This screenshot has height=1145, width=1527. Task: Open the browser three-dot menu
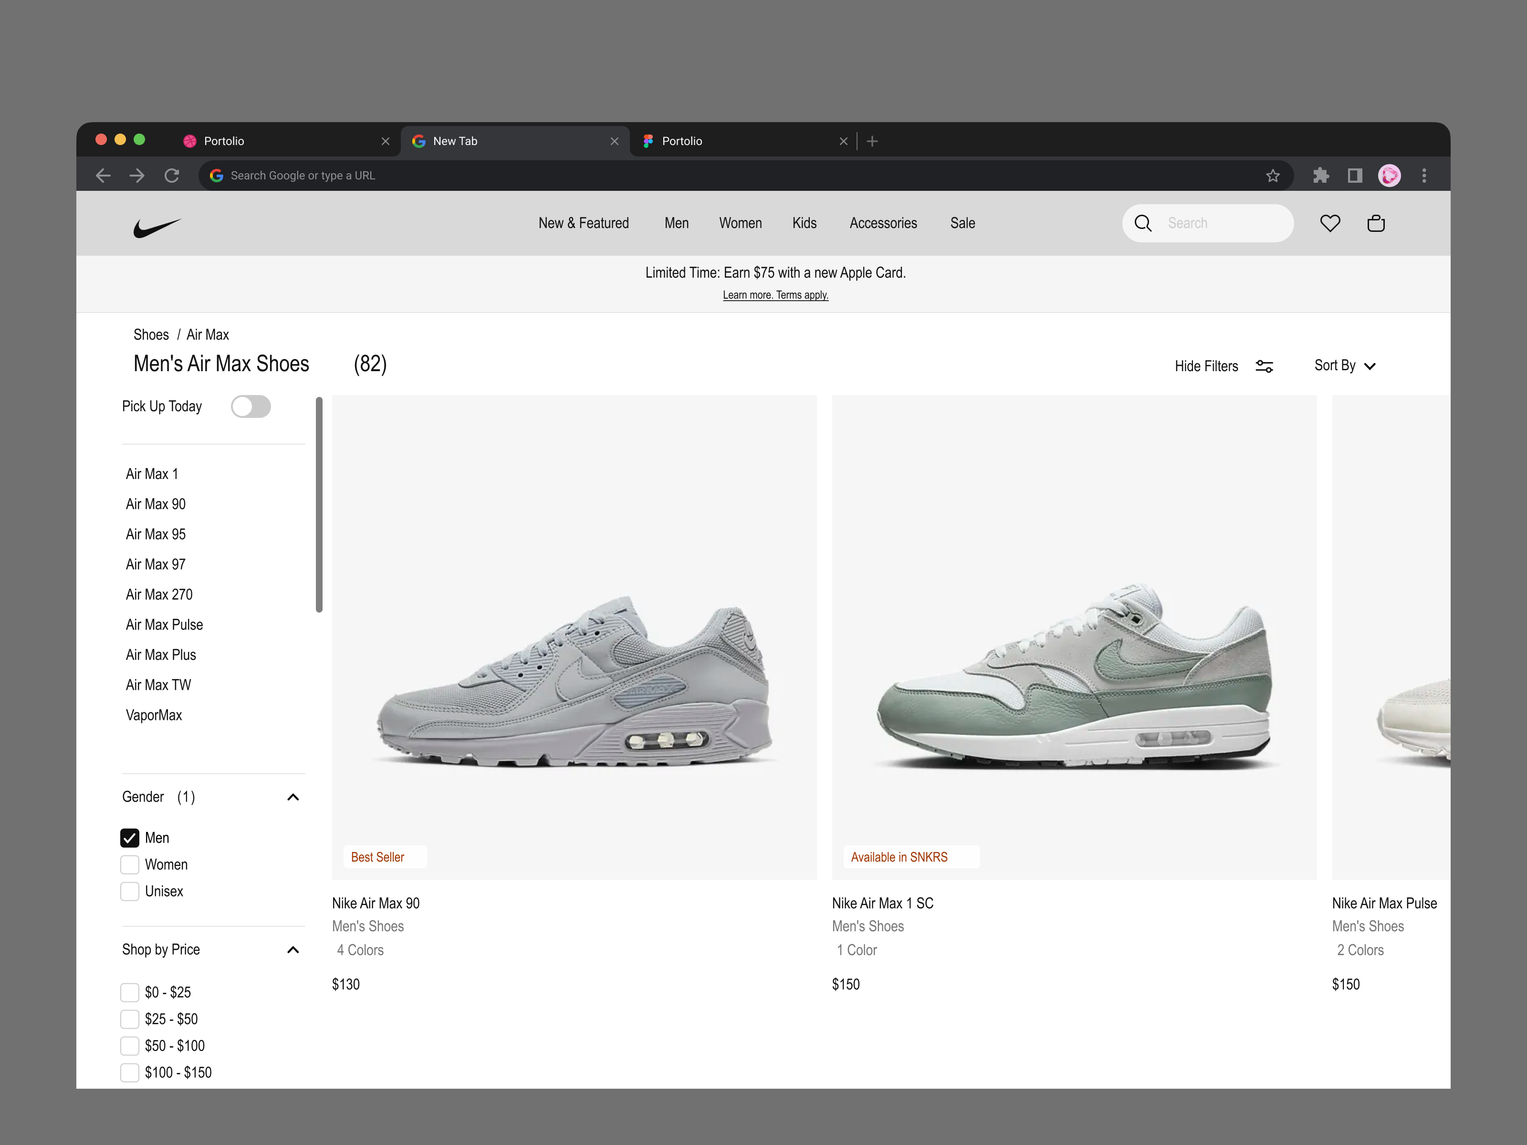tap(1423, 175)
